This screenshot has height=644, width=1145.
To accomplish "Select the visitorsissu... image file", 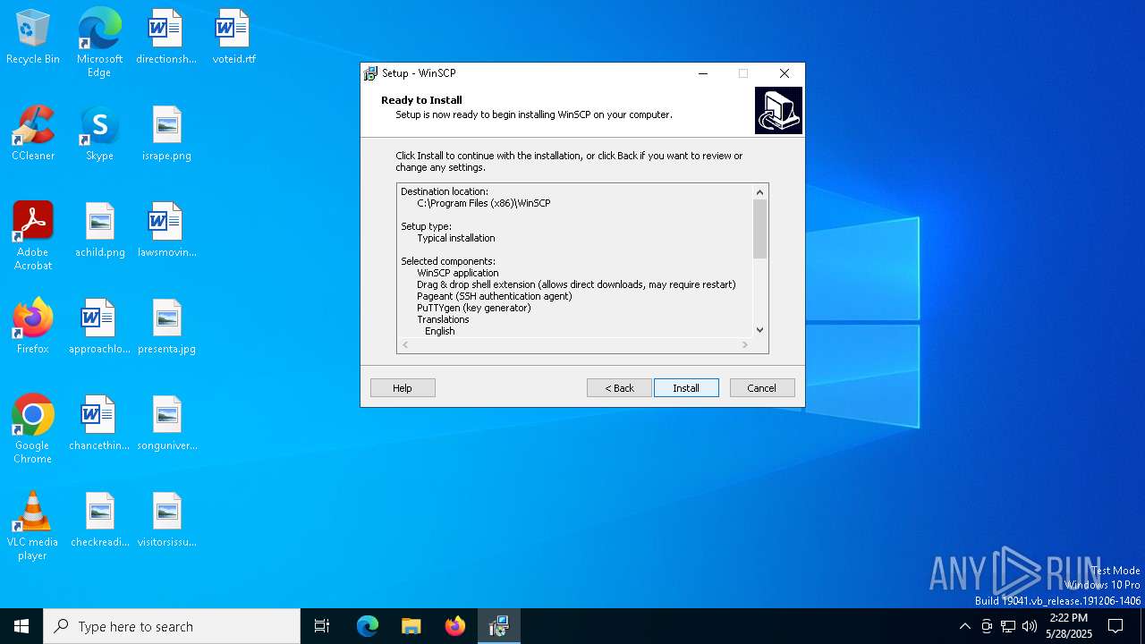I will [x=166, y=521].
